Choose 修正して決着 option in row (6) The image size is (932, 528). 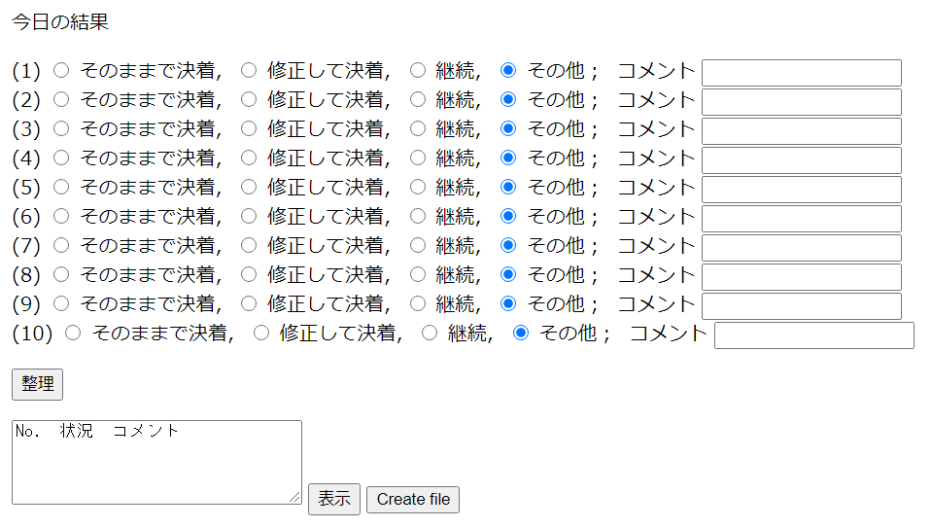249,216
